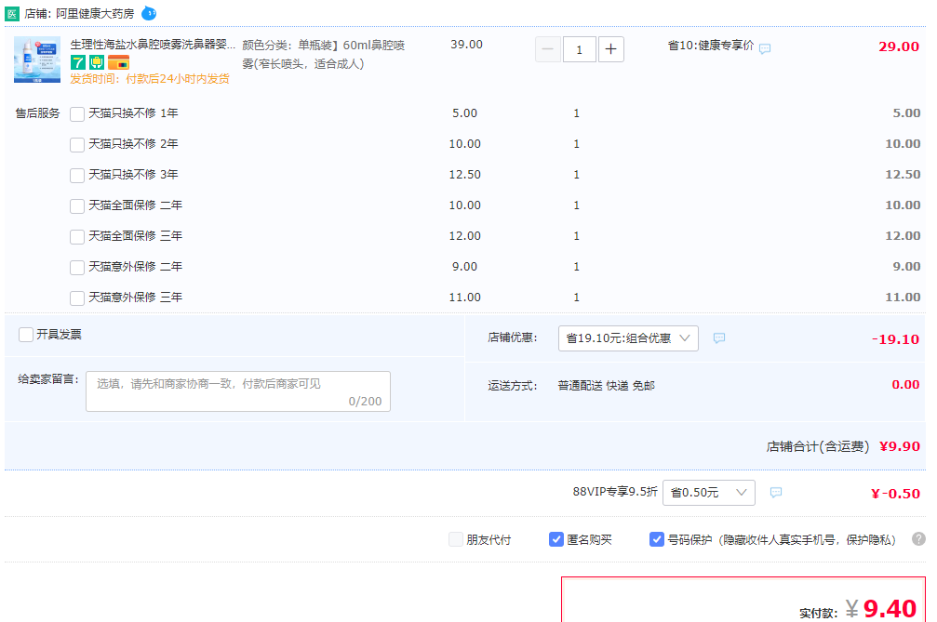Expand 省19.10元:组合优惠 dropdown
Screen dimensions: 937x622
coord(628,338)
